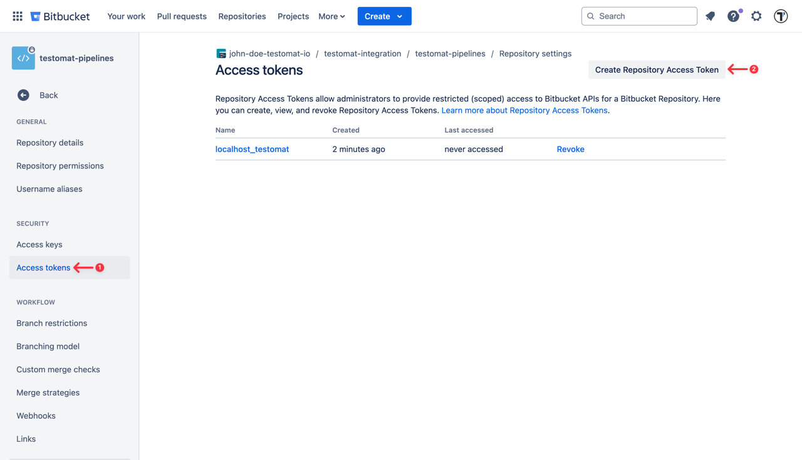Open Merge strategies
Viewport: 802px width, 460px height.
[x=48, y=393]
